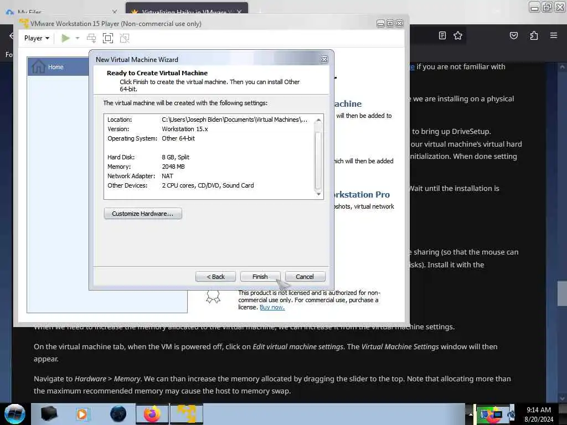This screenshot has height=425, width=567.
Task: Click the dark globe taskbar icon
Action: [x=118, y=414]
